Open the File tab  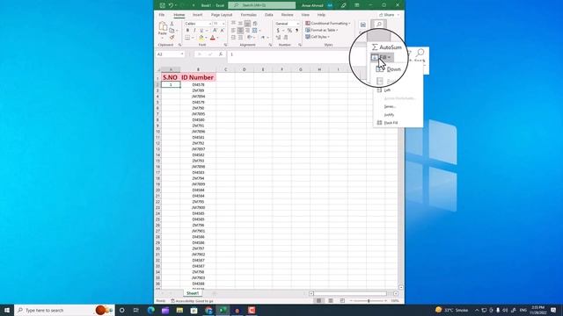(x=162, y=15)
